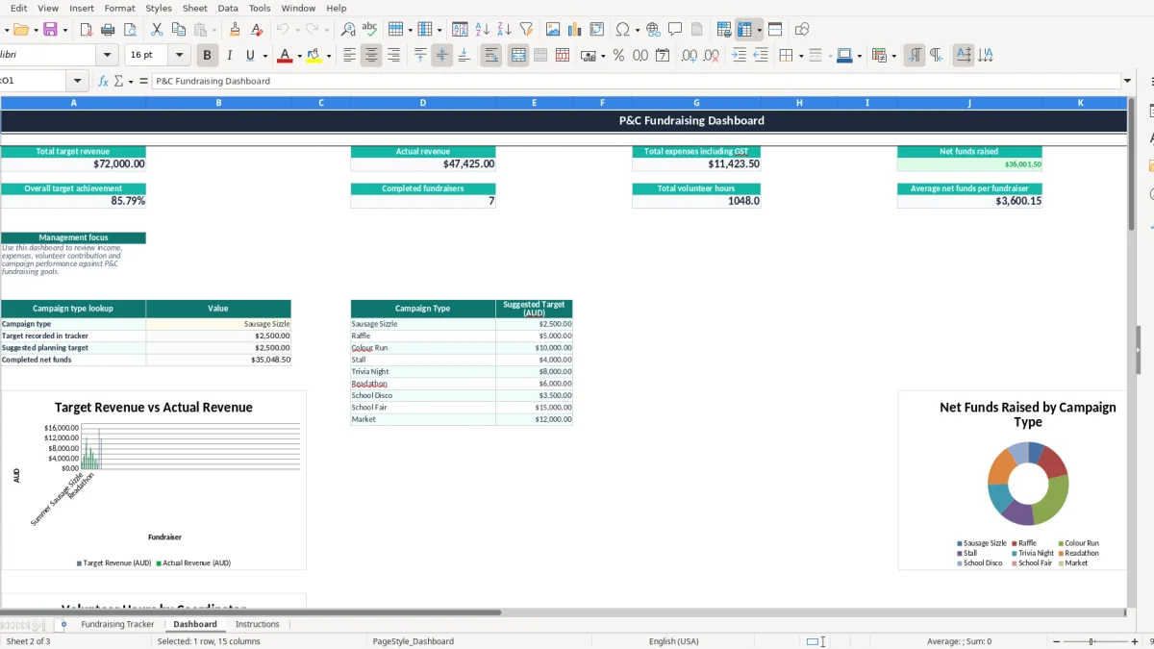
Task: Sort ascending A to Z
Action: pyautogui.click(x=482, y=30)
